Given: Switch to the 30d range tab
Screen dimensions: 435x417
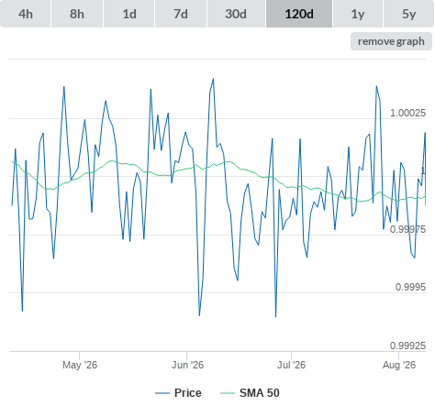Looking at the screenshot, I should click(236, 14).
